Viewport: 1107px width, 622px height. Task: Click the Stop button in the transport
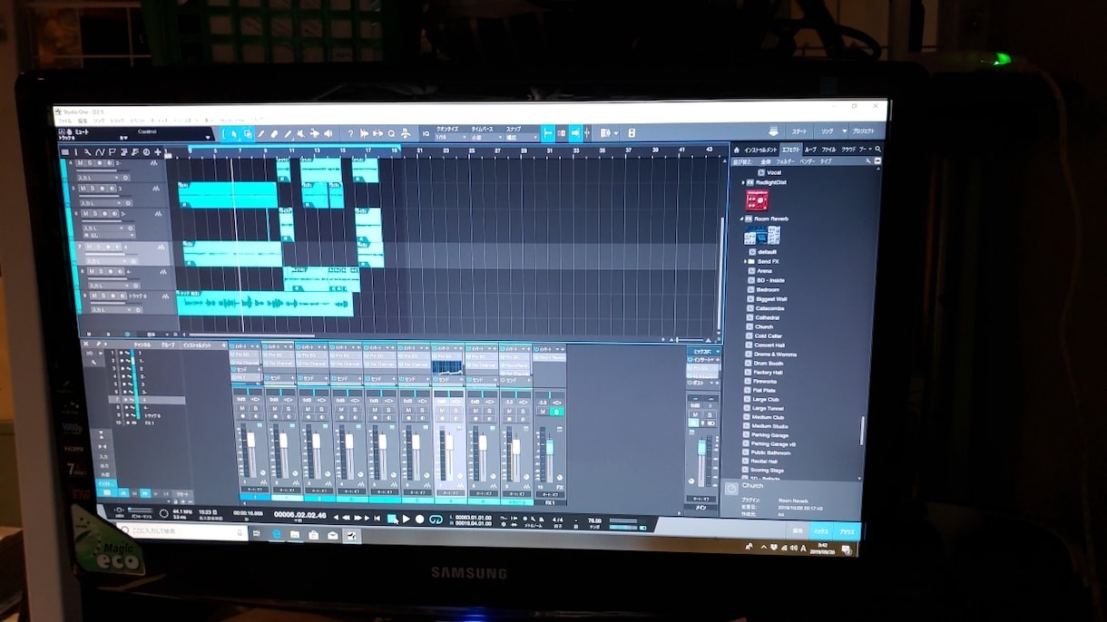392,519
